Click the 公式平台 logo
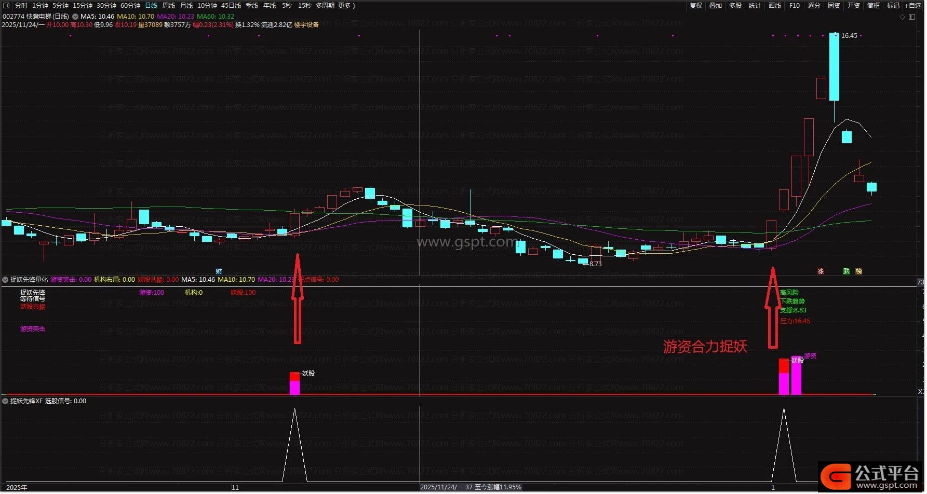This screenshot has height=494, width=927. click(x=872, y=476)
